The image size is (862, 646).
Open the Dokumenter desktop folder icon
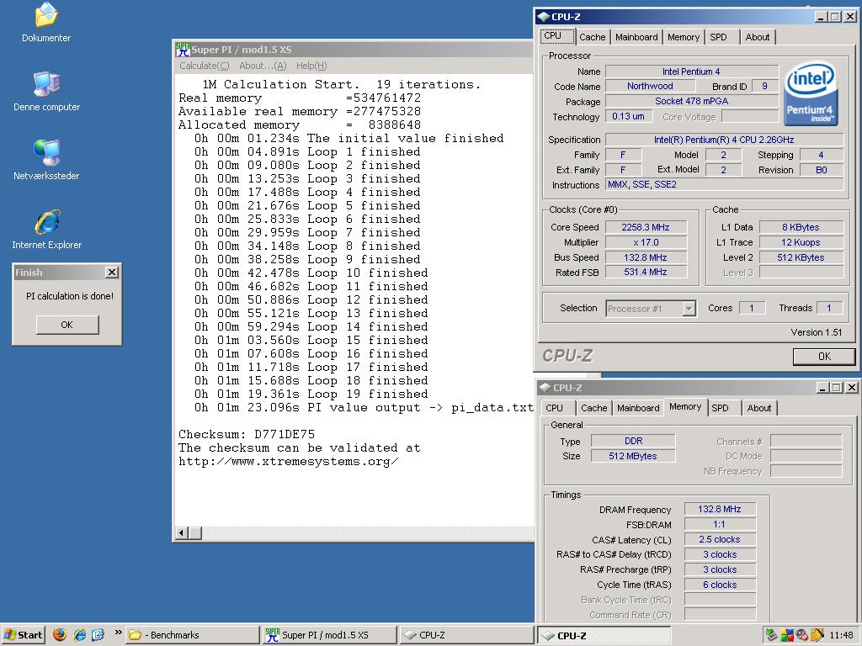[46, 15]
